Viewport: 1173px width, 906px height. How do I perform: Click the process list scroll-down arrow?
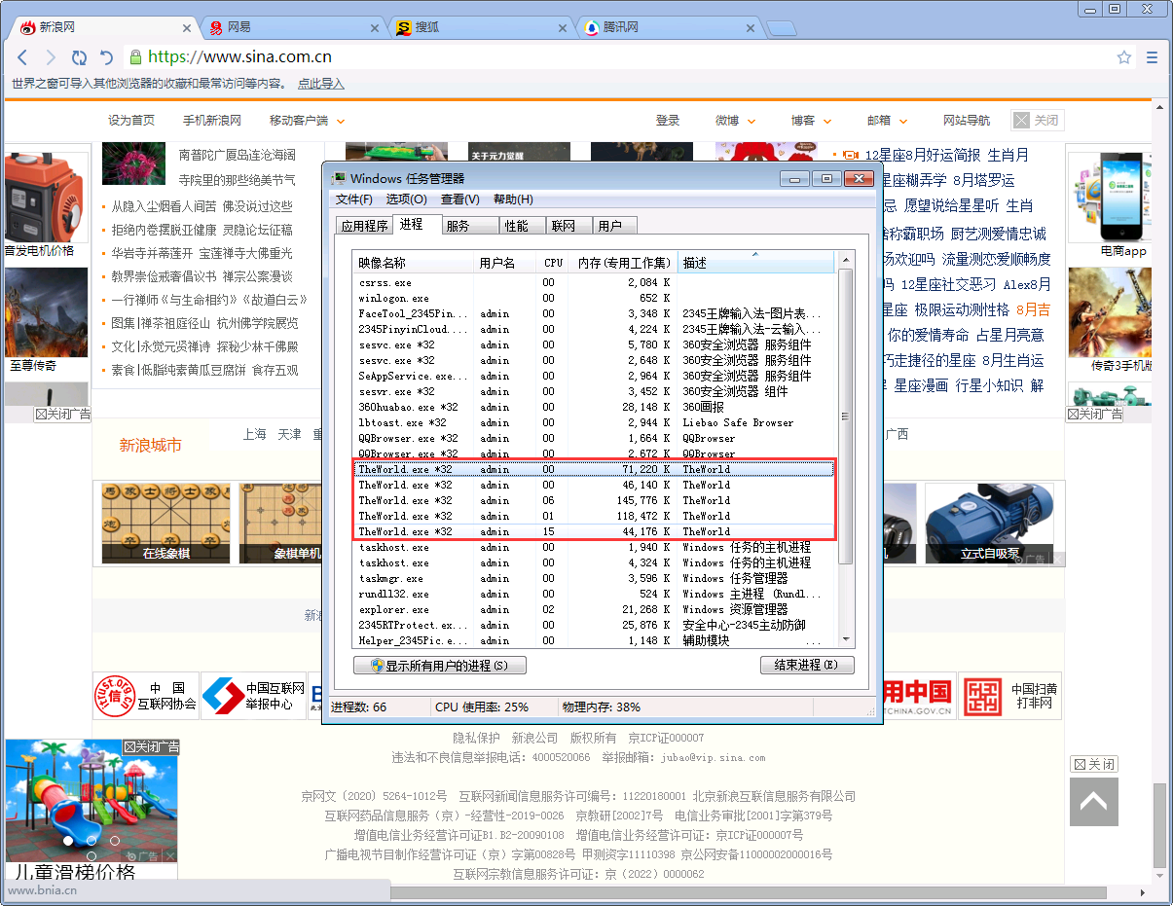[845, 639]
